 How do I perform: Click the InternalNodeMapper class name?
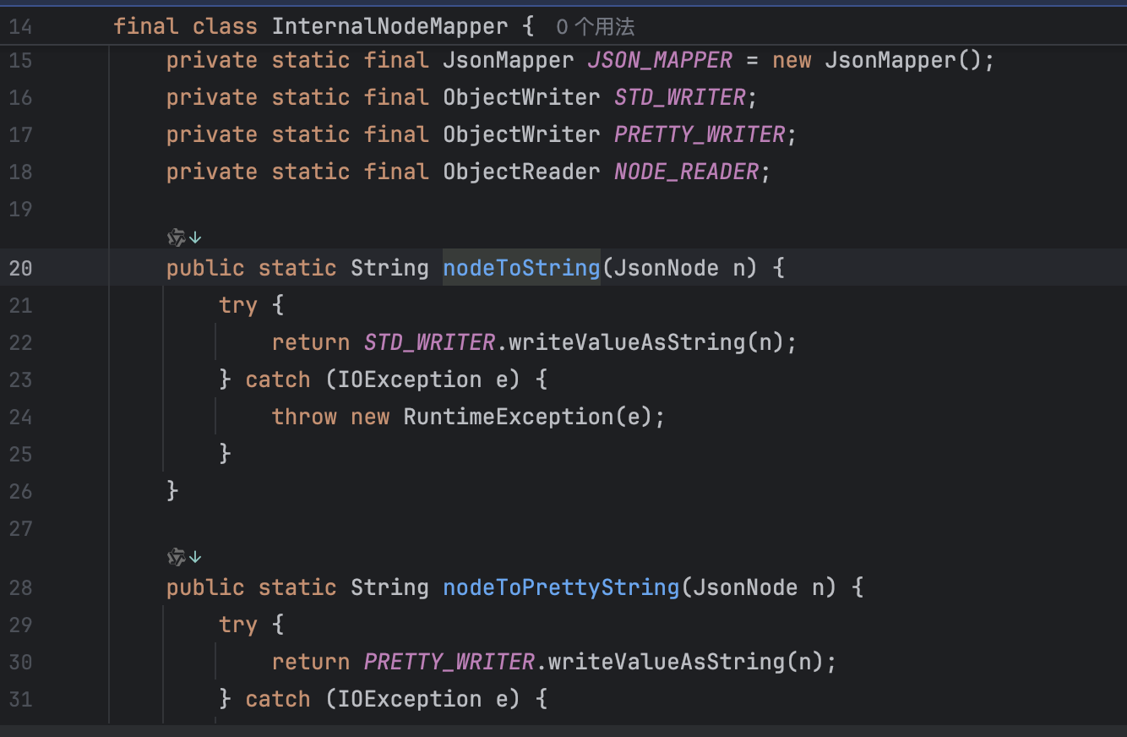point(389,26)
